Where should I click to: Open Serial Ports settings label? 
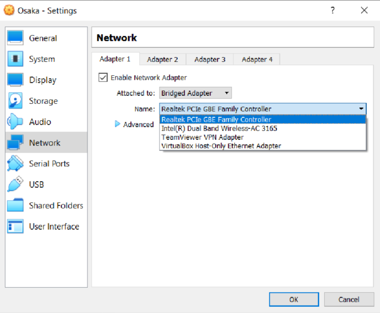pyautogui.click(x=49, y=164)
